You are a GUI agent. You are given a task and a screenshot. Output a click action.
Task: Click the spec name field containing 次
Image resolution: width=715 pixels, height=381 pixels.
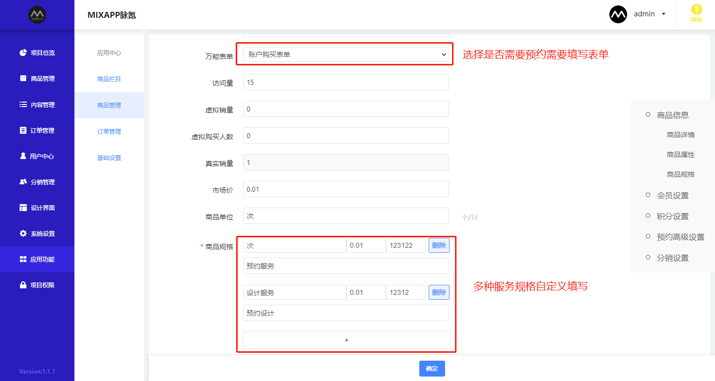[295, 245]
